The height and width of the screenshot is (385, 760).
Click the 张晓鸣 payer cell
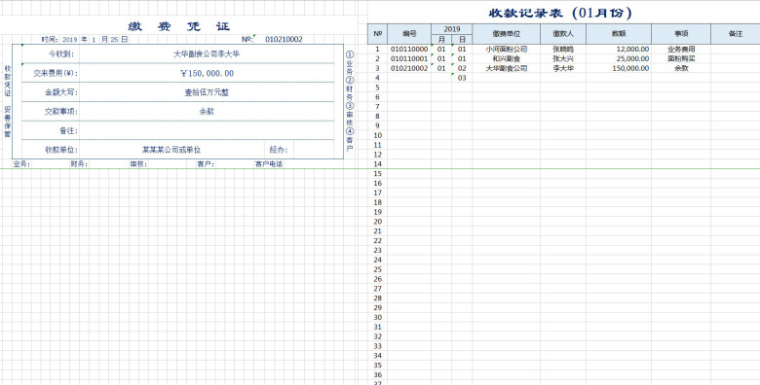563,50
